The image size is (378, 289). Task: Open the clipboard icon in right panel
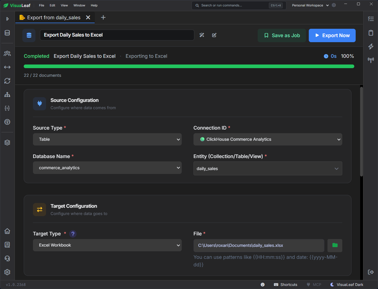(371, 33)
